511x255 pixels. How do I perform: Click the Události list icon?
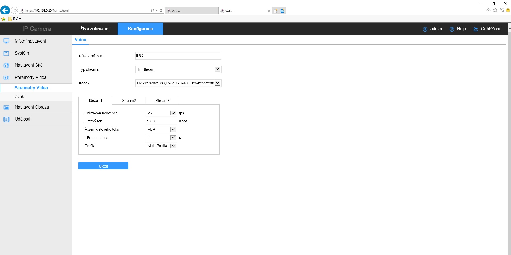pyautogui.click(x=6, y=119)
